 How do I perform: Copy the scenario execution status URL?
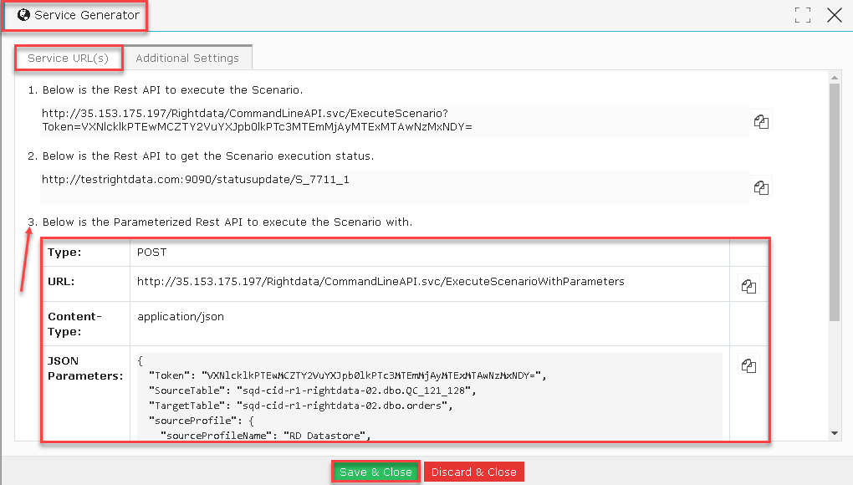click(x=761, y=187)
